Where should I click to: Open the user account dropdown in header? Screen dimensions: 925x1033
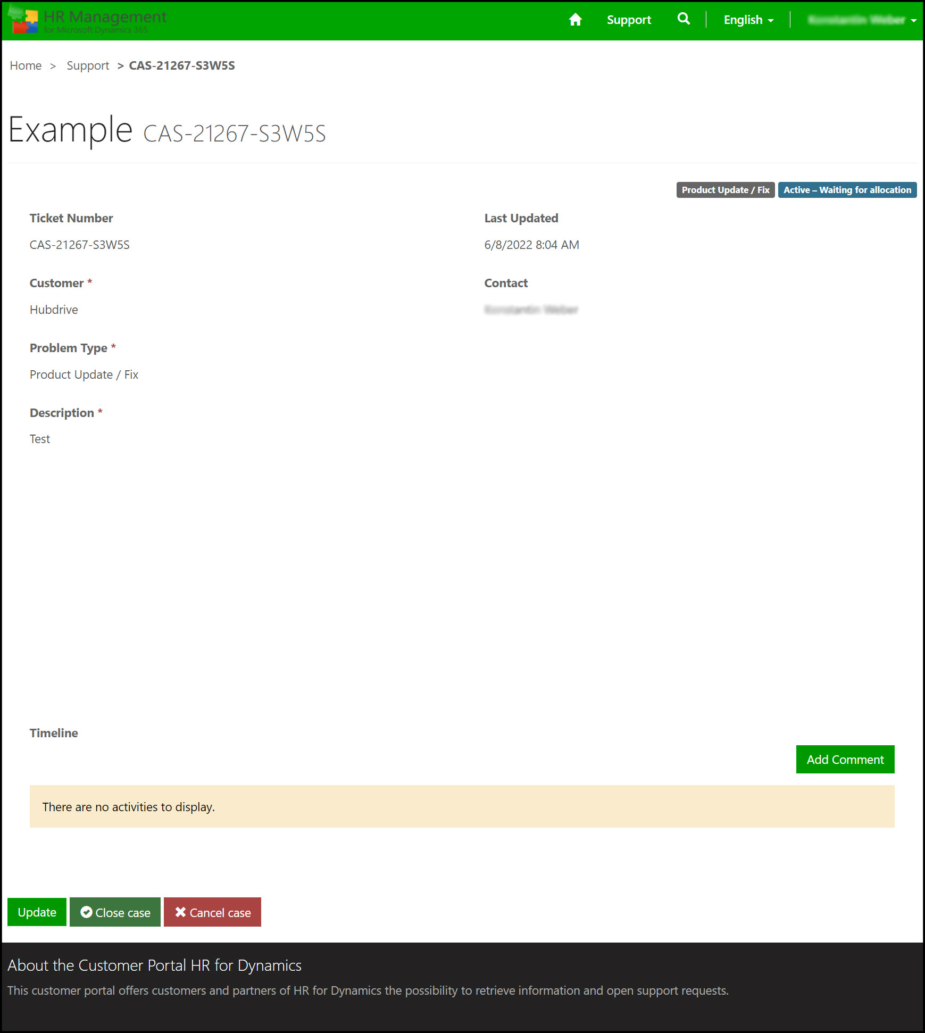click(x=861, y=20)
